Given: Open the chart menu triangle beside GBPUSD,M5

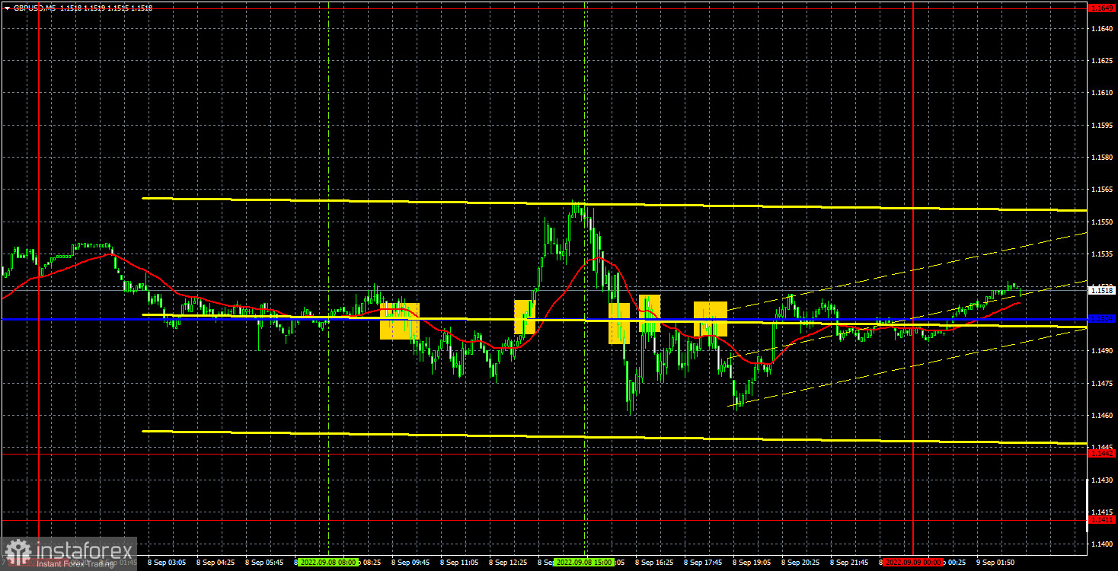Looking at the screenshot, I should (x=7, y=7).
